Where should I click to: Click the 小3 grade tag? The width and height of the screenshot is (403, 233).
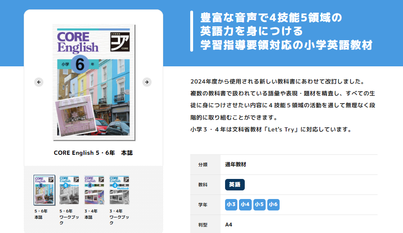(x=231, y=204)
